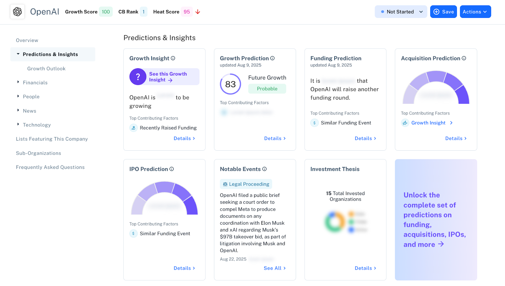Screen dimensions: 505x286
Task: Click See All under Notable Events
Action: [x=274, y=268]
